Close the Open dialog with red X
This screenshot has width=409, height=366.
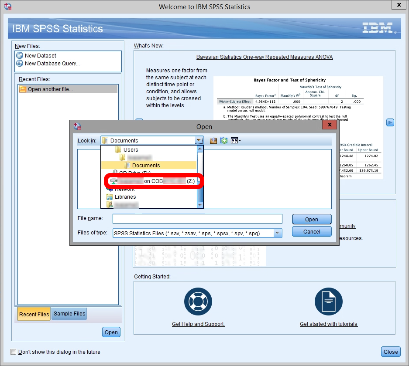click(x=330, y=125)
